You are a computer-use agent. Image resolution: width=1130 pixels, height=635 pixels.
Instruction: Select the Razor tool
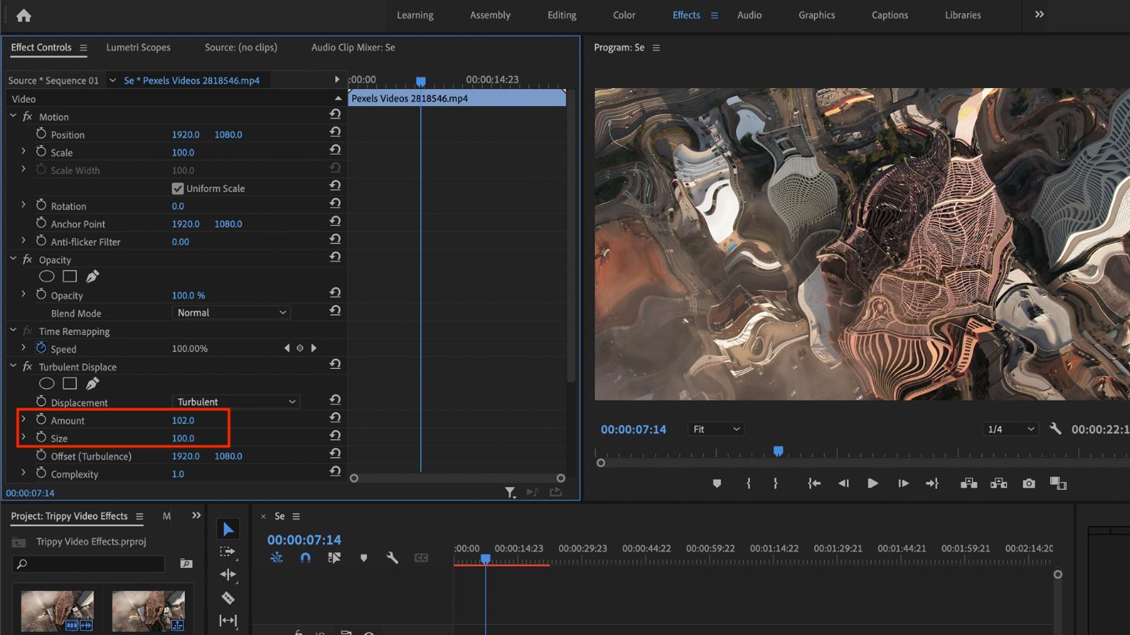[228, 597]
